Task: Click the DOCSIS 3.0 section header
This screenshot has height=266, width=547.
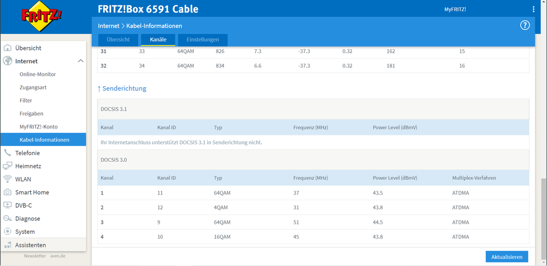Action: [x=313, y=160]
